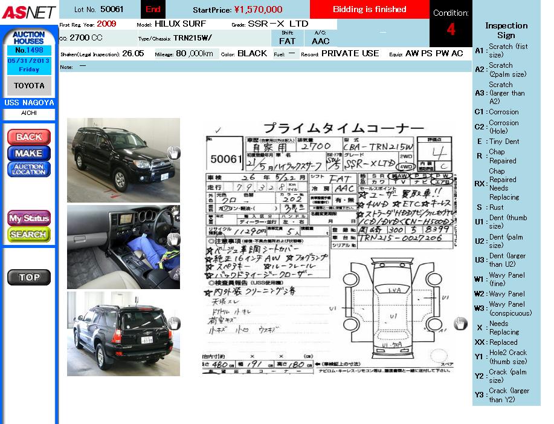Click the red Bidding is finished banner
554x424 pixels.
click(369, 10)
